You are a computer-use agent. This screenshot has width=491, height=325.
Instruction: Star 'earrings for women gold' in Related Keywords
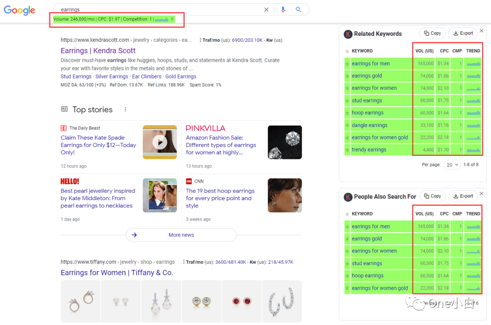pyautogui.click(x=347, y=138)
